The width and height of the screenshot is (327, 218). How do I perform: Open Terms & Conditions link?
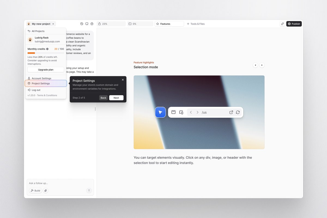[x=47, y=95]
